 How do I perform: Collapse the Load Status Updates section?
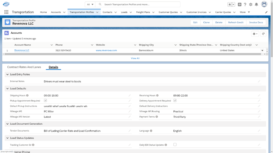point(7,138)
